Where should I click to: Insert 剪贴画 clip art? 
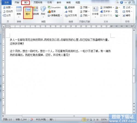36,11
